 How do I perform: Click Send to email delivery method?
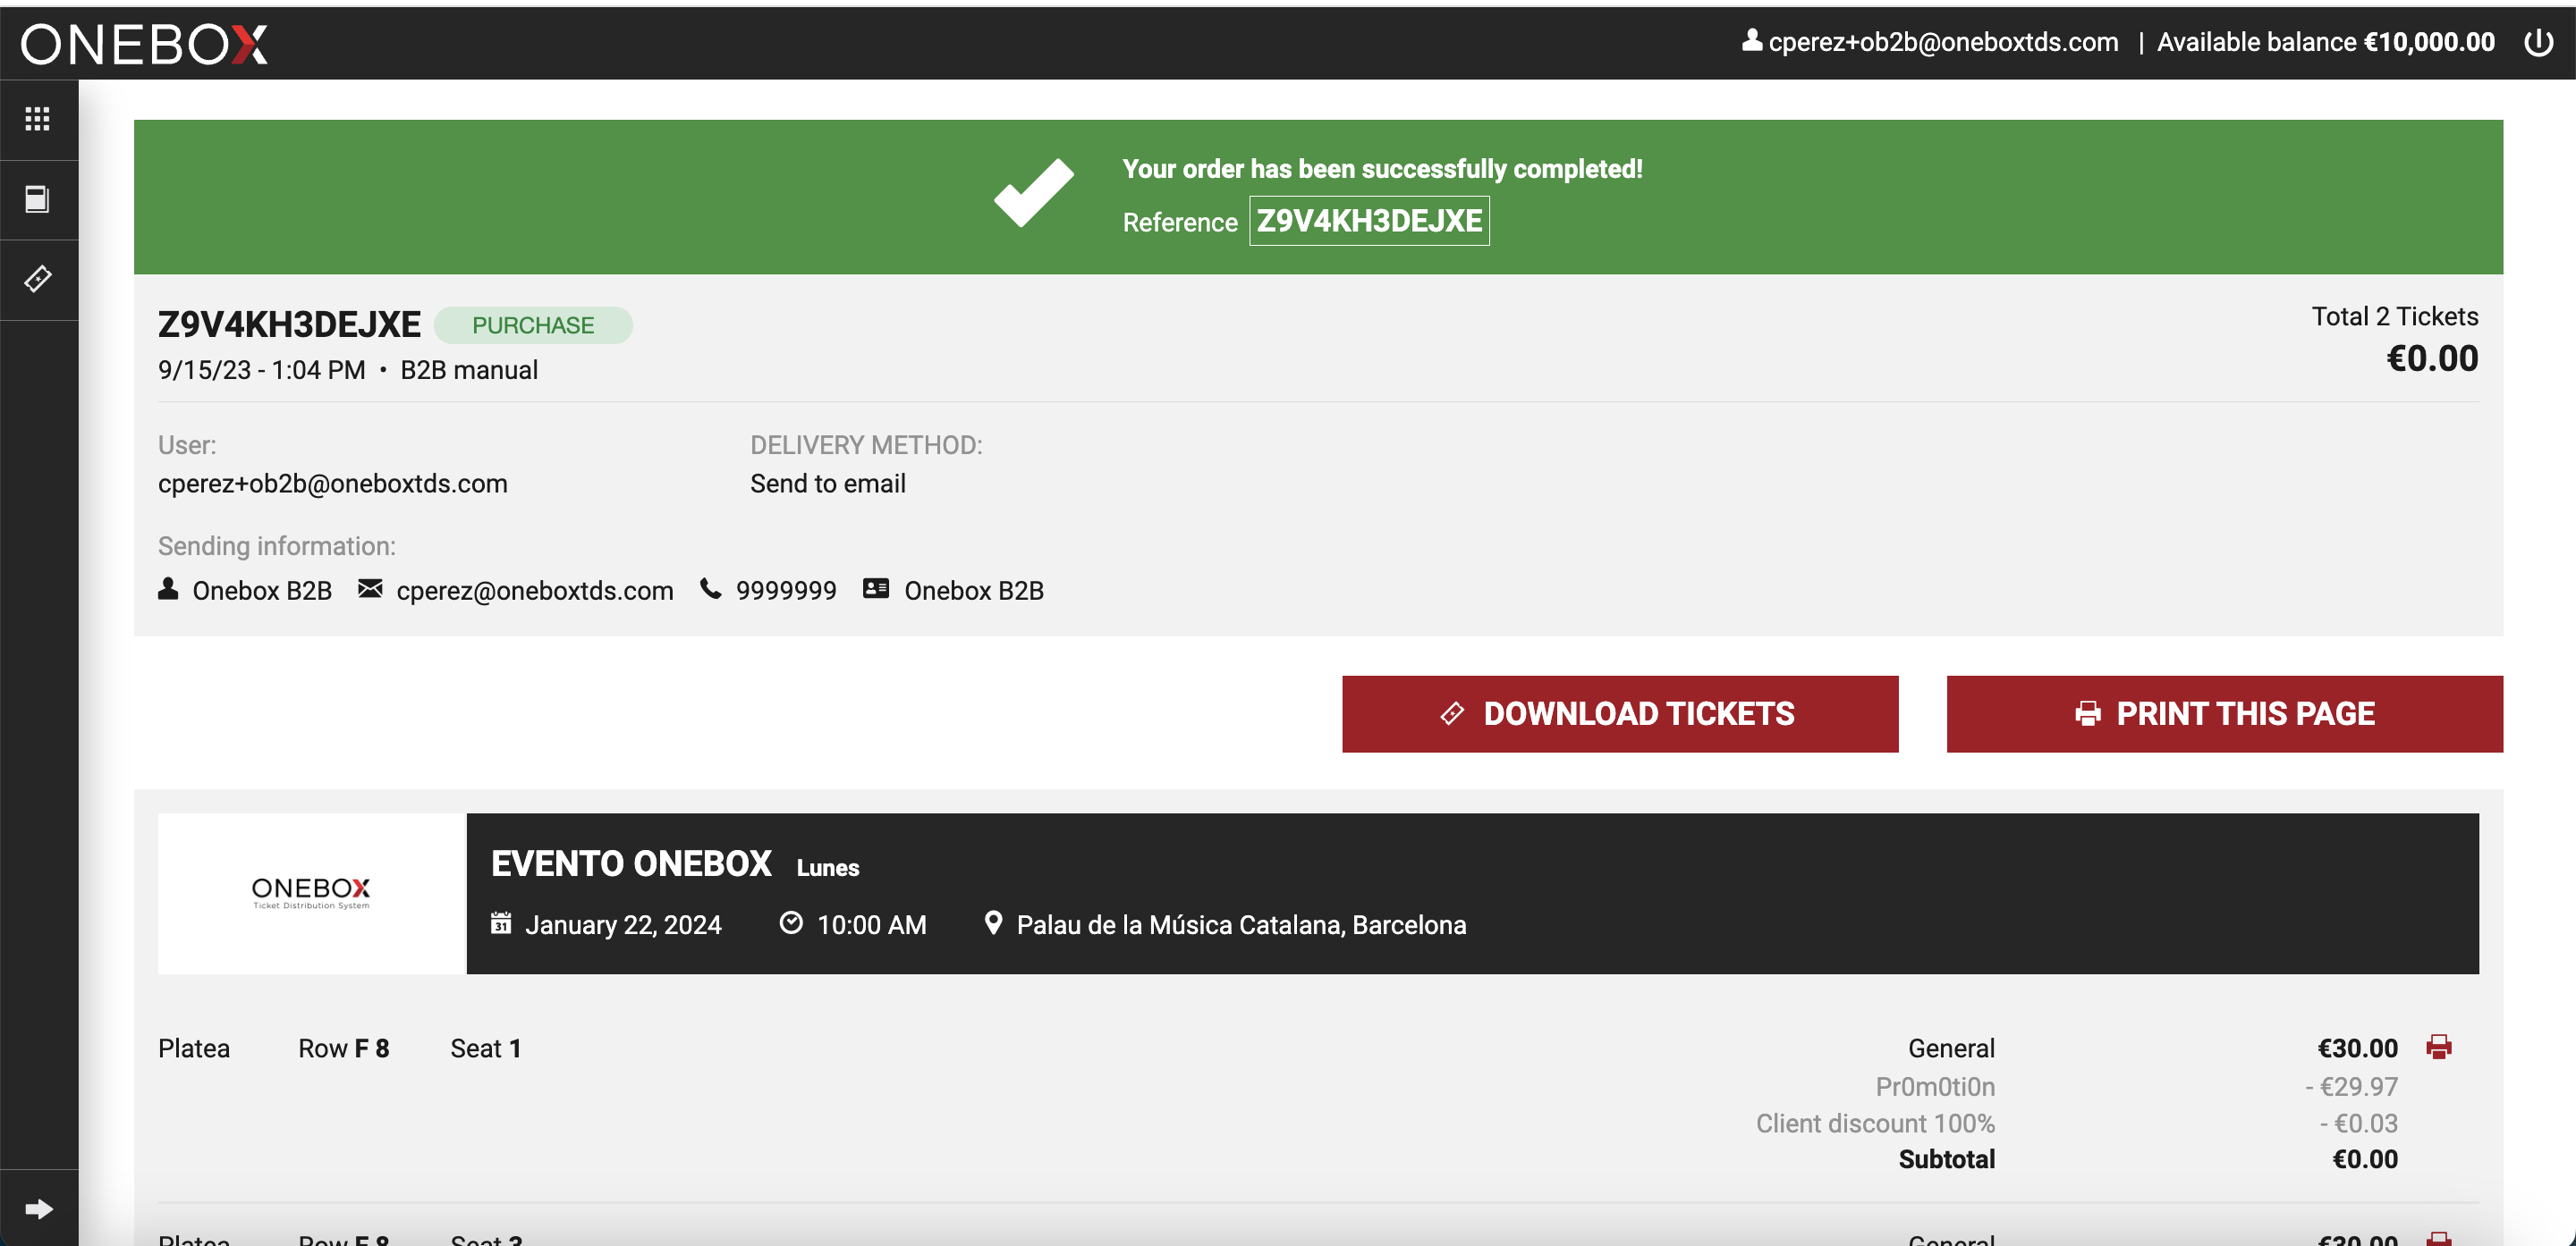[x=828, y=484]
